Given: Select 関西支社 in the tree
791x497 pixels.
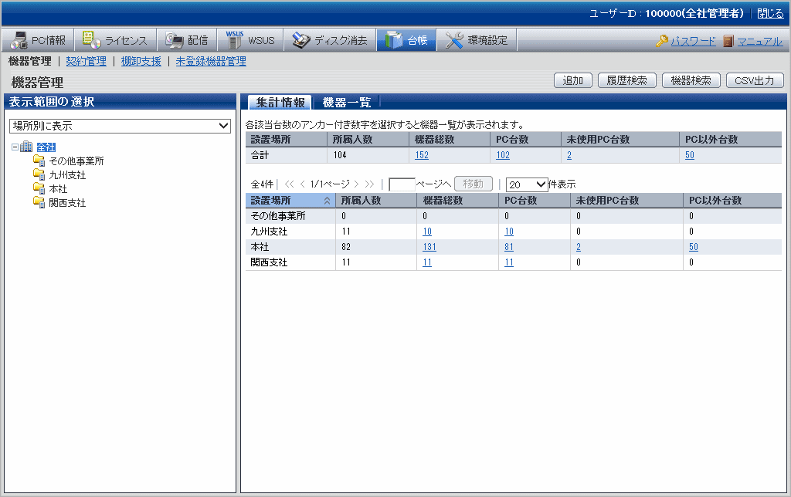Looking at the screenshot, I should 67,203.
